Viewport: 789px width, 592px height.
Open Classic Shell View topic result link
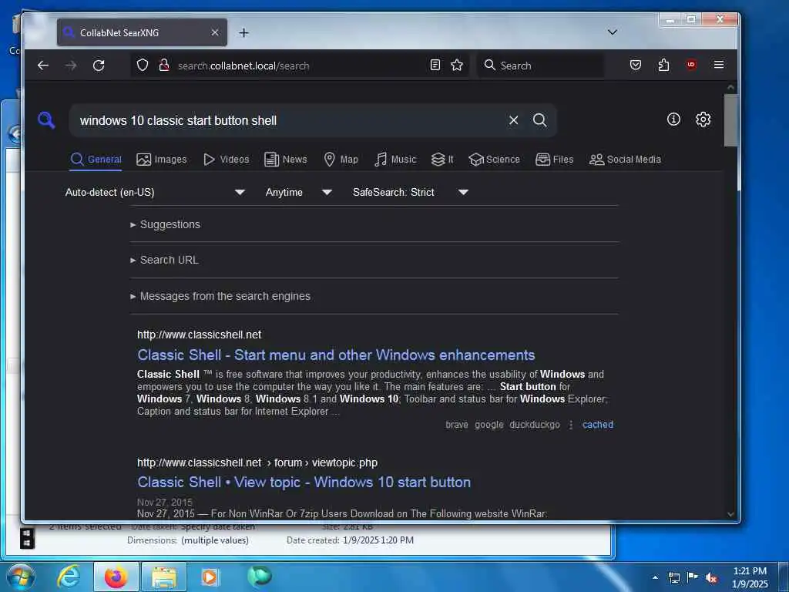point(304,483)
